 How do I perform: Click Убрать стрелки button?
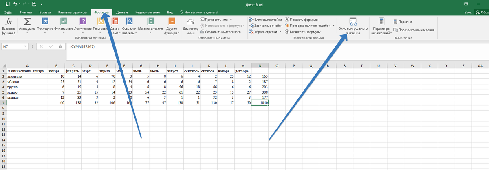click(x=262, y=31)
